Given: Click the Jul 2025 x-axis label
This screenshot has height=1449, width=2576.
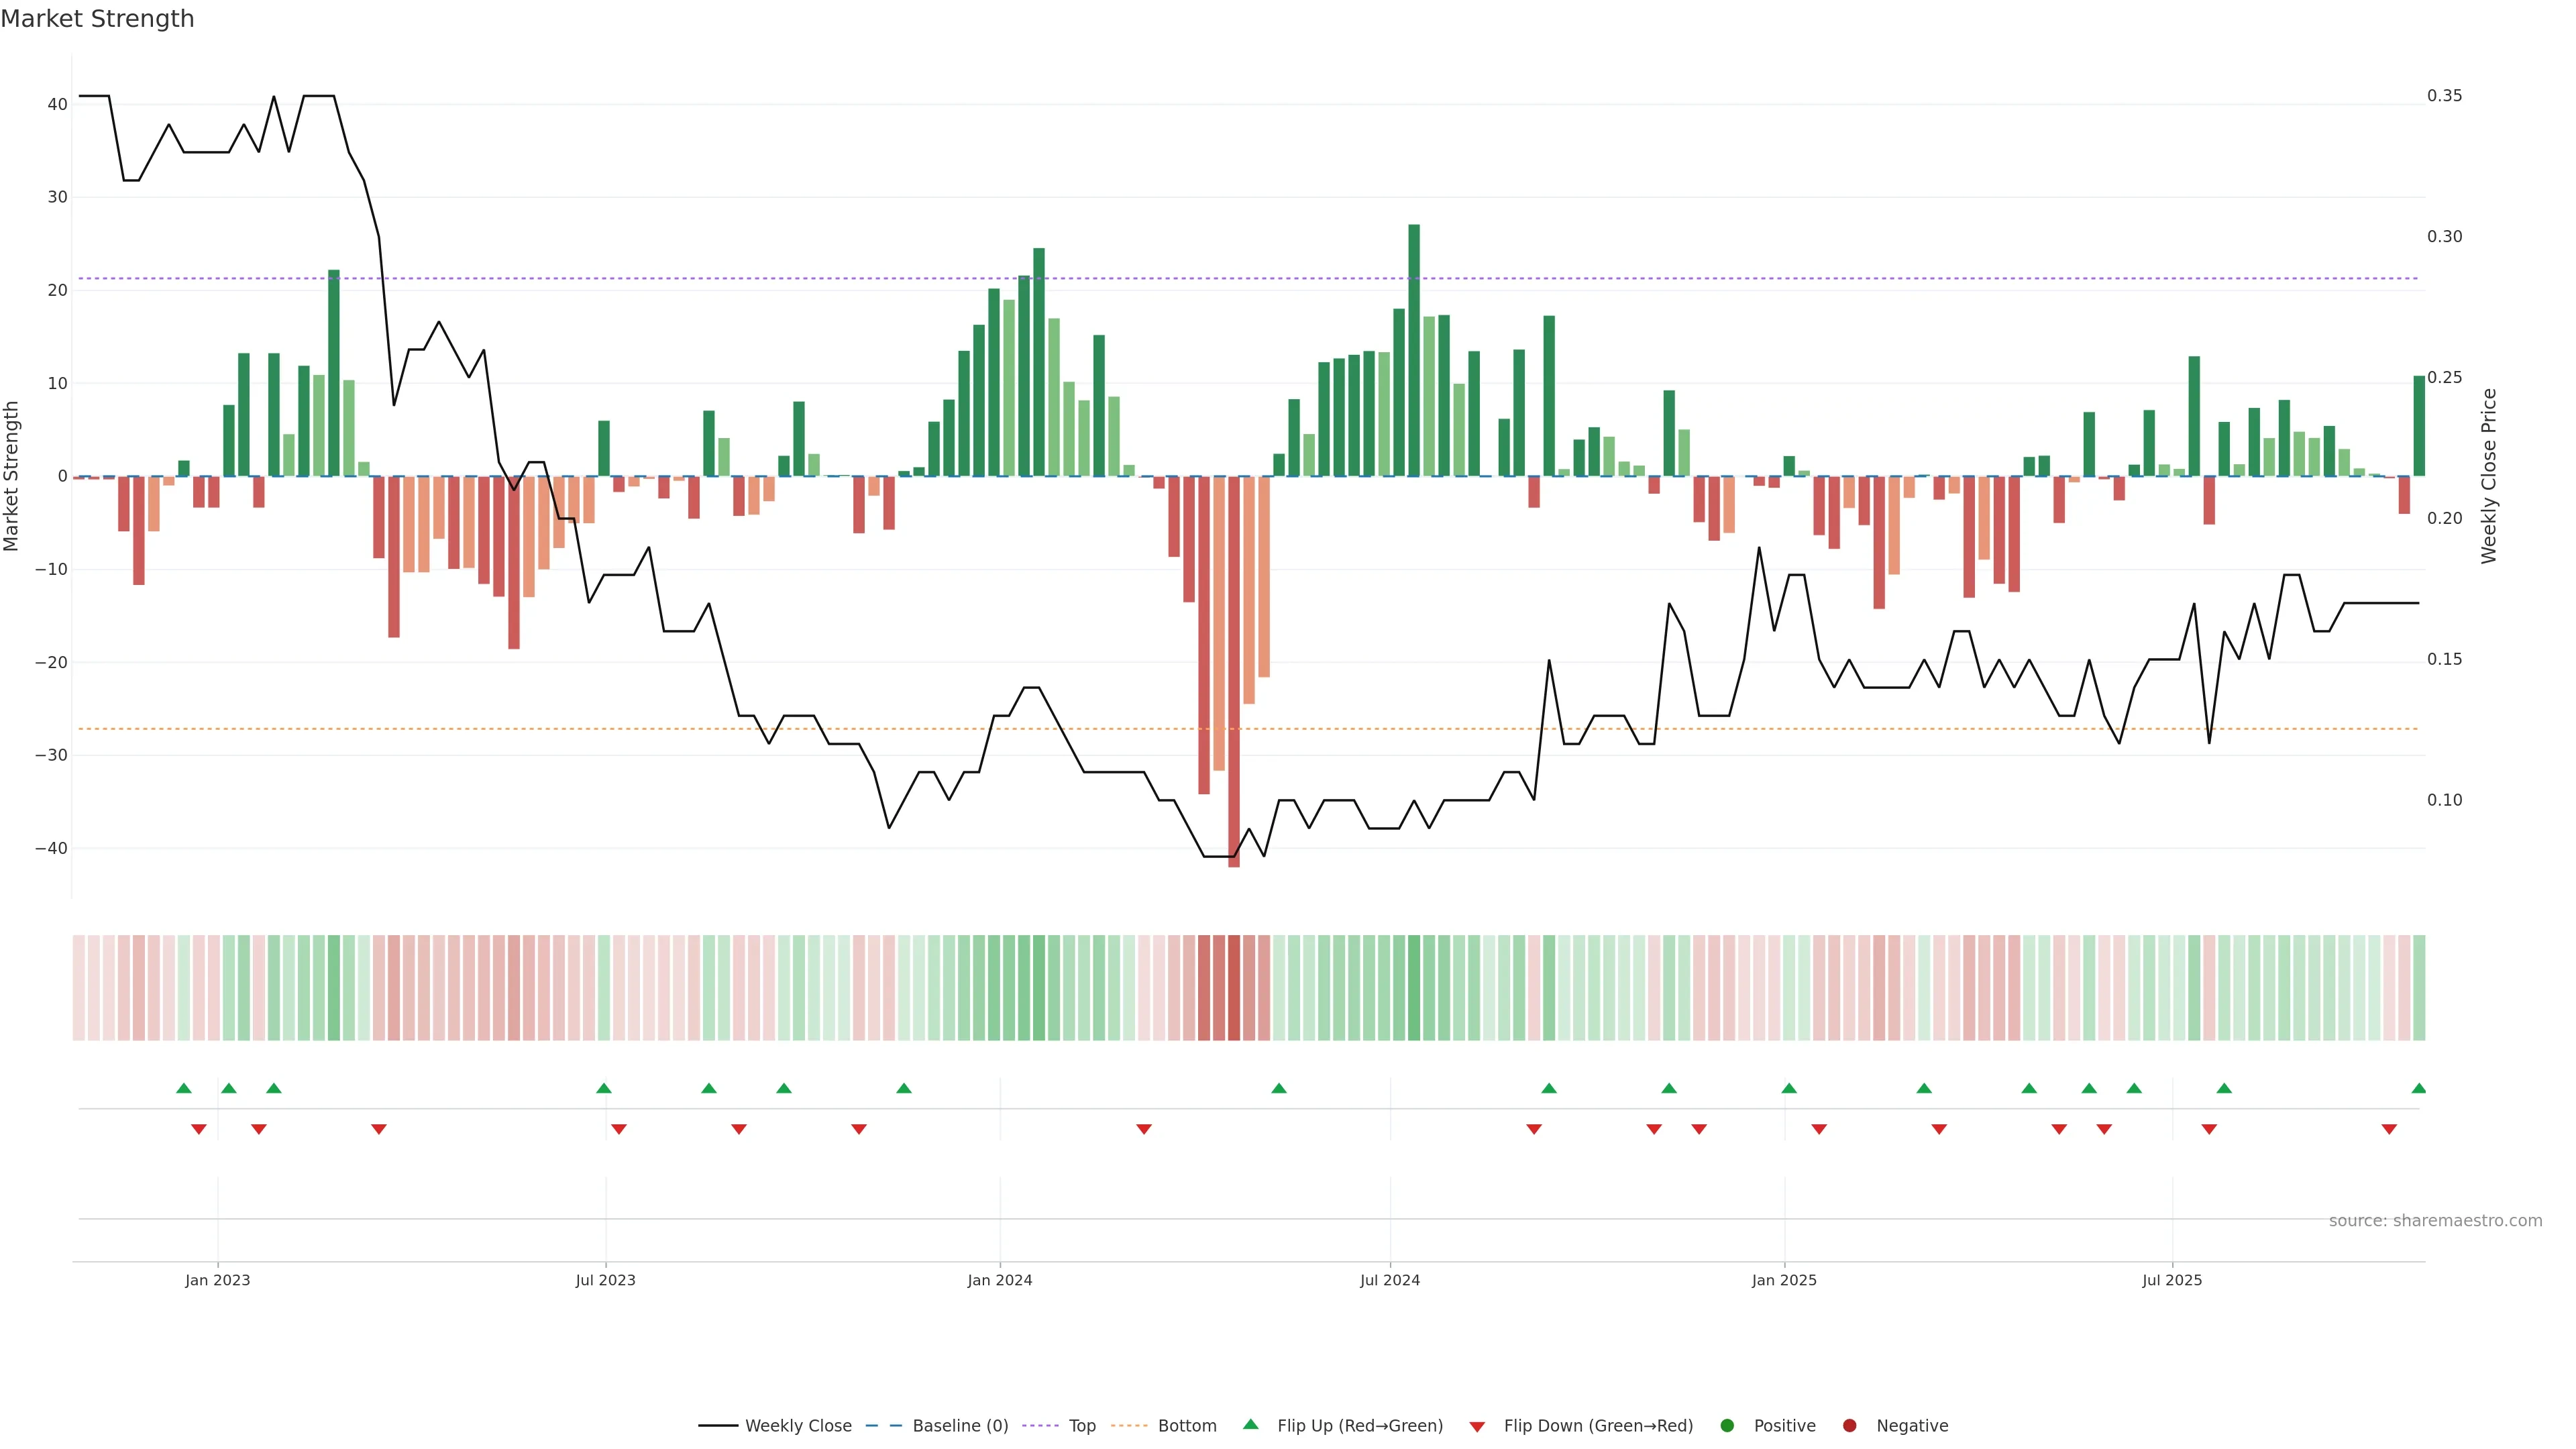Looking at the screenshot, I should point(2172,1280).
